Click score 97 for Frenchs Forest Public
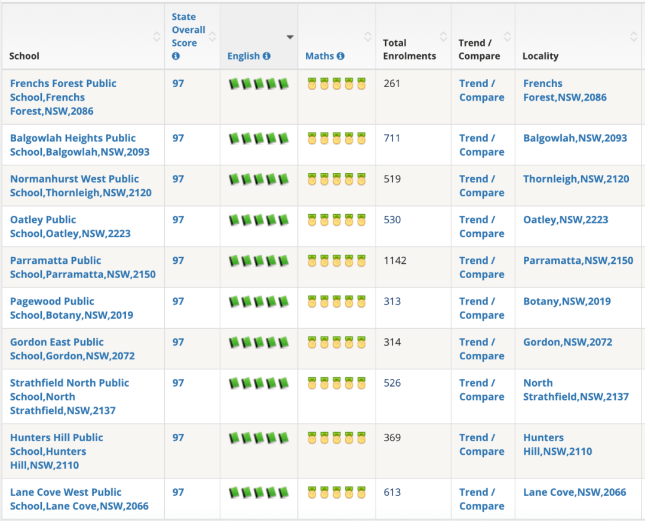Image resolution: width=645 pixels, height=521 pixels. [x=178, y=84]
